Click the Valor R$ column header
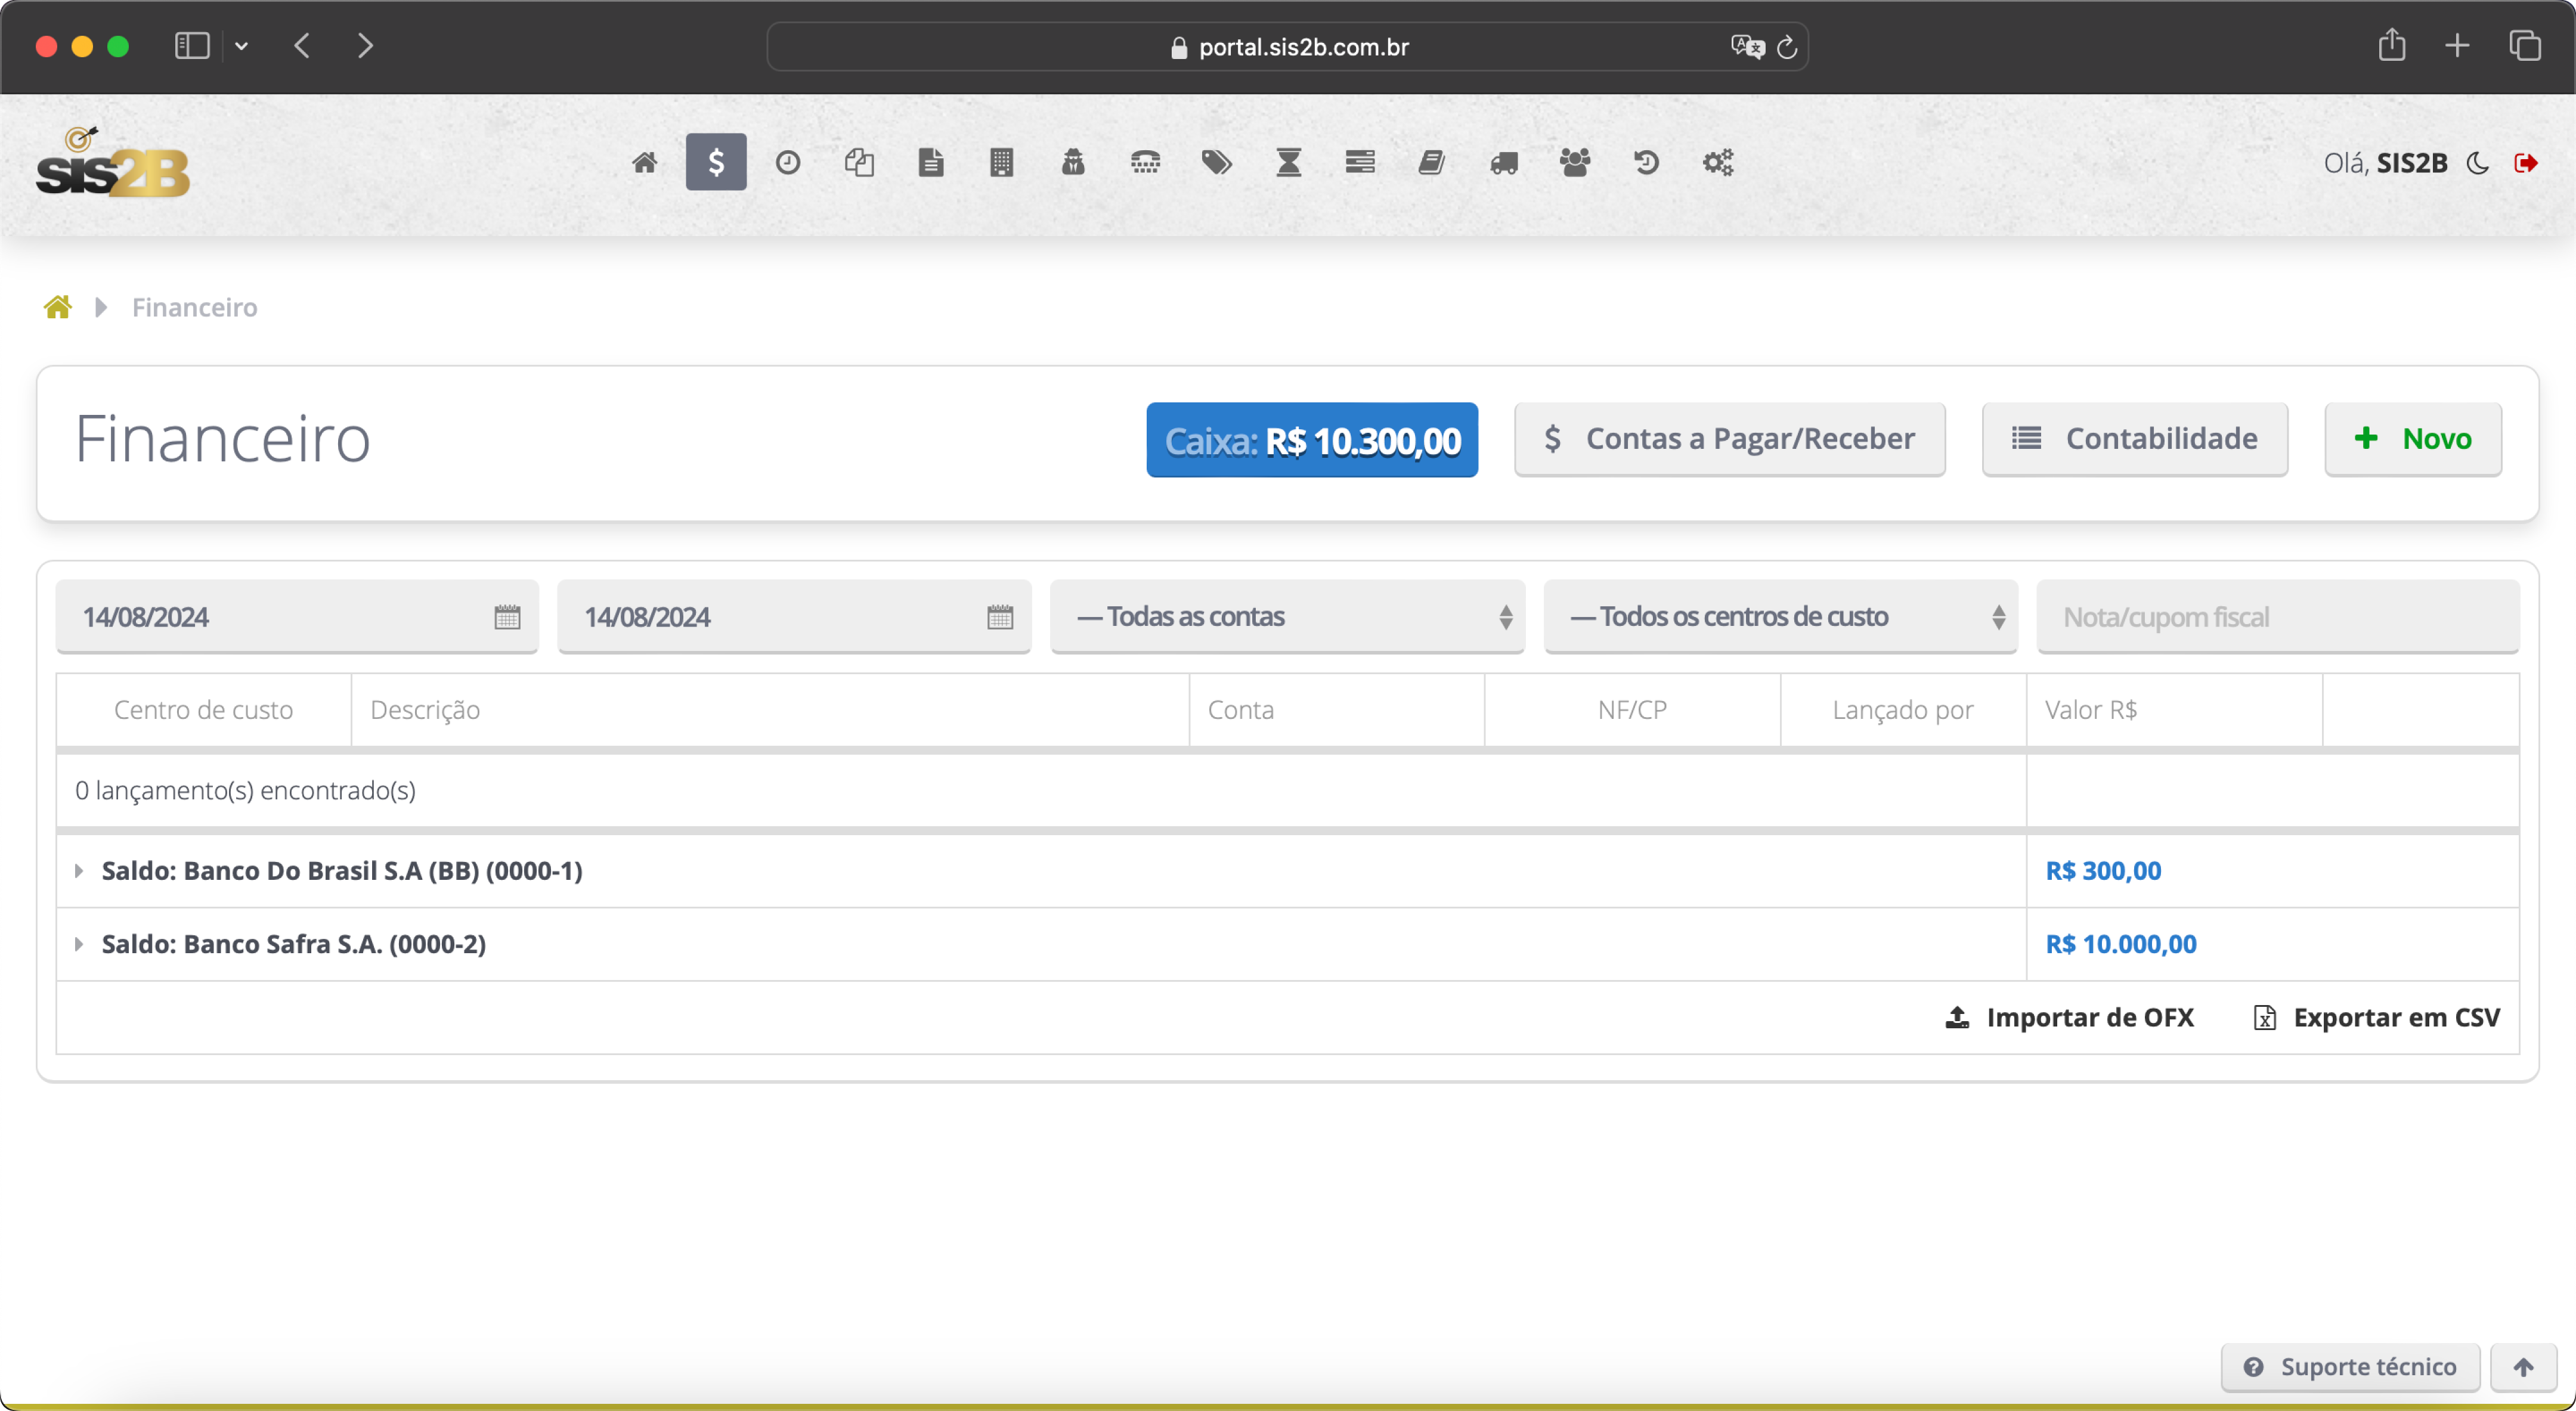Screen dimensions: 2576x1411 coord(2174,710)
